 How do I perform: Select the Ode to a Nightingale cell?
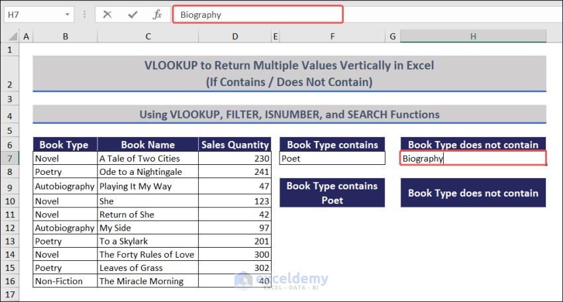click(x=148, y=172)
